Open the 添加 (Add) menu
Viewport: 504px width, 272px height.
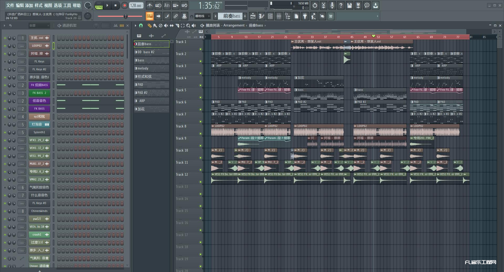click(29, 5)
